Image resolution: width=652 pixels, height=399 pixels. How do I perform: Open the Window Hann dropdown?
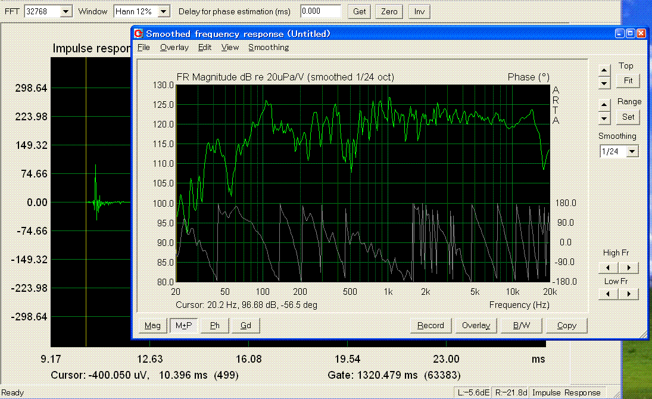click(164, 12)
